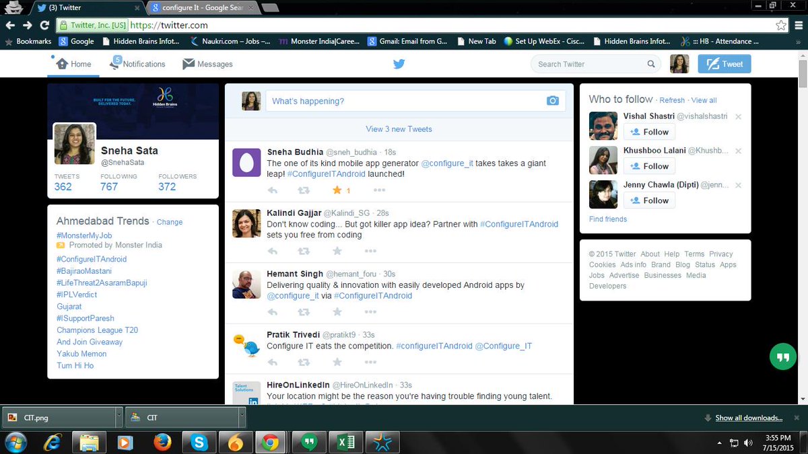Click the Twitter bird logo in header
This screenshot has height=454, width=808.
point(399,64)
